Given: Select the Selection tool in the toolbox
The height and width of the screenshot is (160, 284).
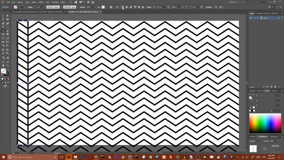Looking at the screenshot, I should click(x=3, y=16).
